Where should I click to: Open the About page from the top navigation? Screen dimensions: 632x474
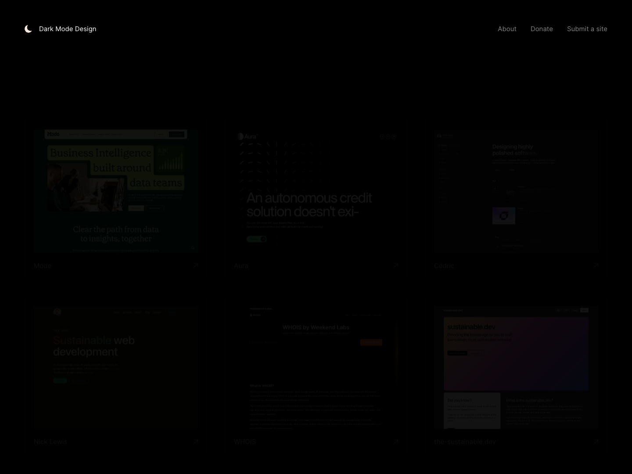(507, 29)
